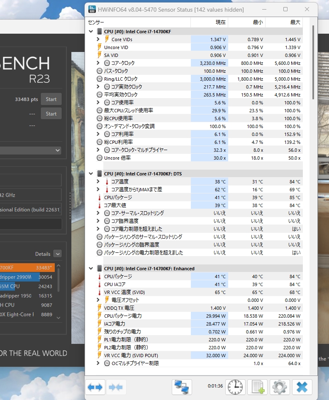The width and height of the screenshot is (329, 400).
Task: Click the Ring/LLC クロック clock icon
Action: (100, 79)
